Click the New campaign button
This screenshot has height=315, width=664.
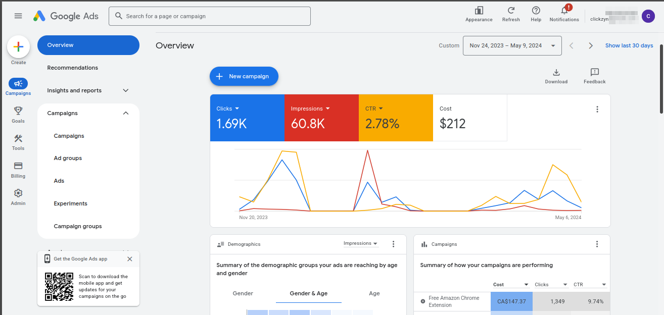(244, 76)
